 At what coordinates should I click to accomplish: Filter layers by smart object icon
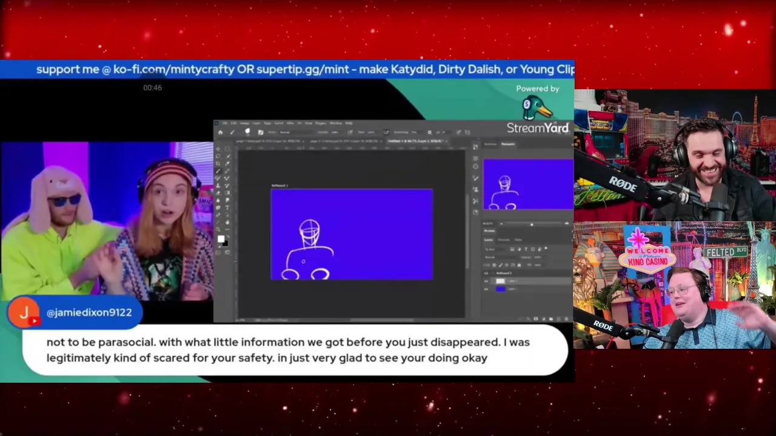pos(540,249)
